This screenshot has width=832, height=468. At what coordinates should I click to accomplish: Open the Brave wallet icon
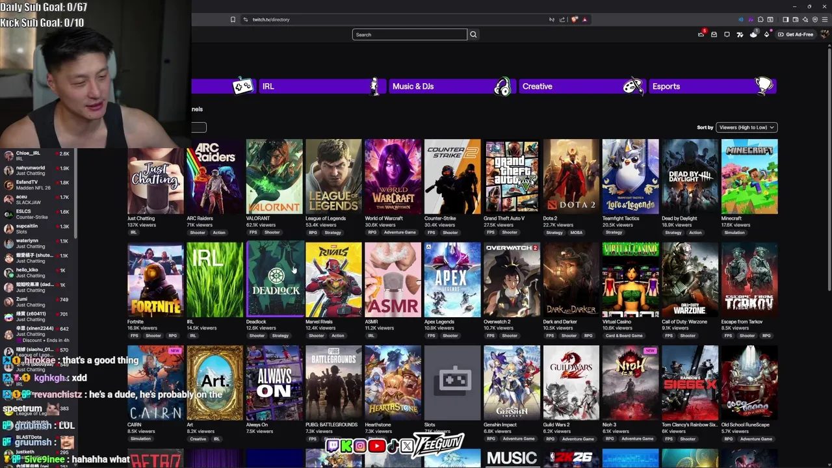click(x=796, y=19)
